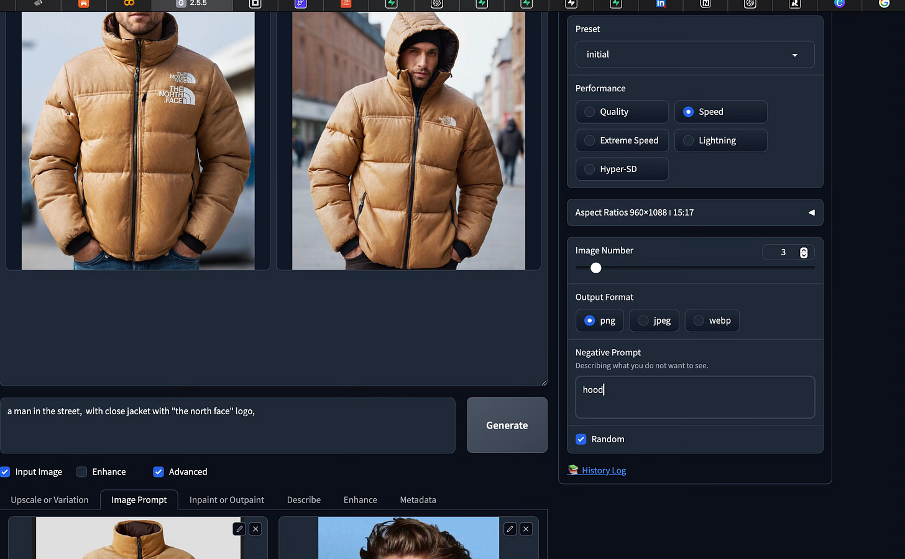Select the Speed performance option
Viewport: 905px width, 559px height.
click(x=721, y=112)
